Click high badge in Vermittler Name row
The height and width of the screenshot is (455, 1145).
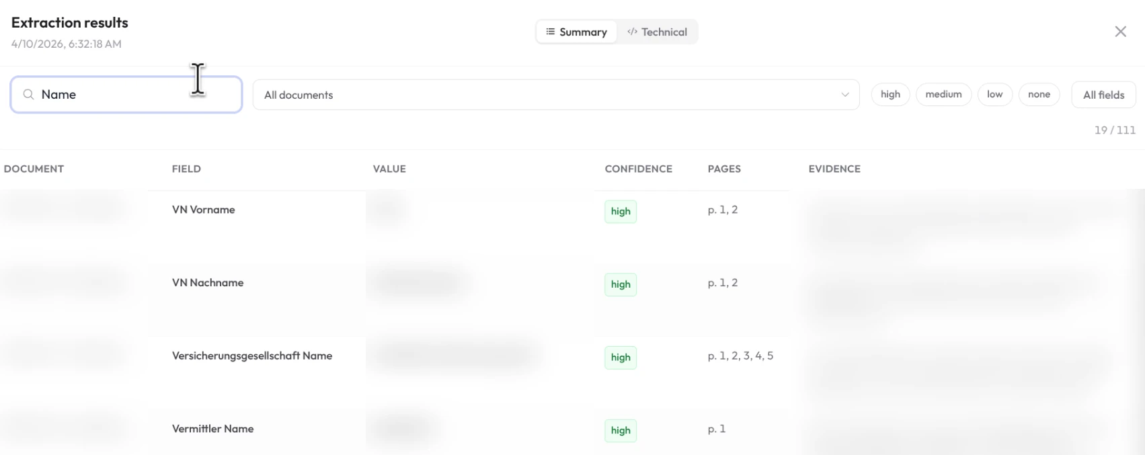[x=621, y=430]
